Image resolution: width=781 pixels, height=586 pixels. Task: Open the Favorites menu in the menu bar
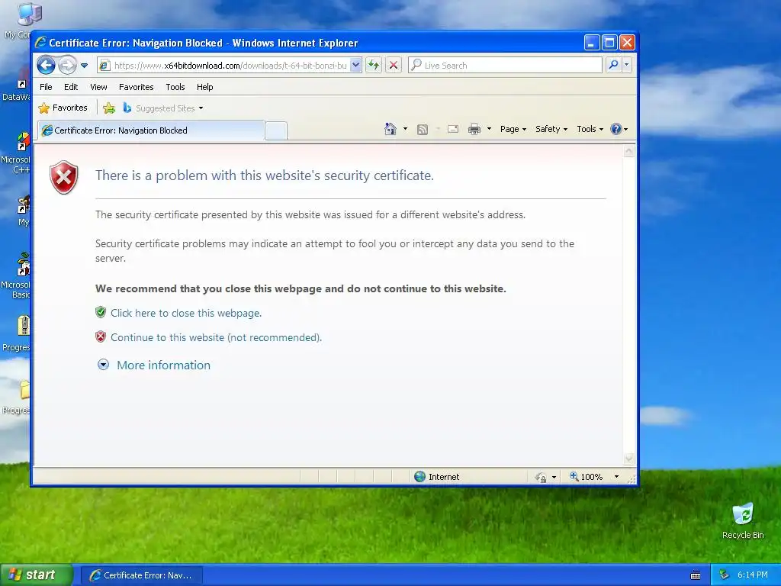coord(136,87)
